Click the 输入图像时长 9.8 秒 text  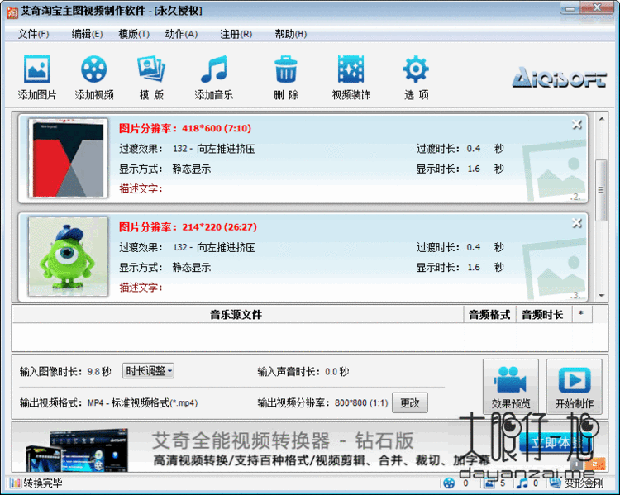(65, 372)
